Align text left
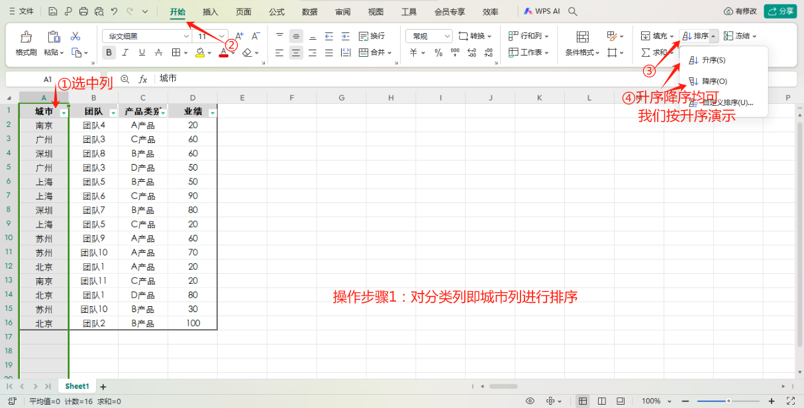Viewport: 804px width, 408px height. pos(279,52)
